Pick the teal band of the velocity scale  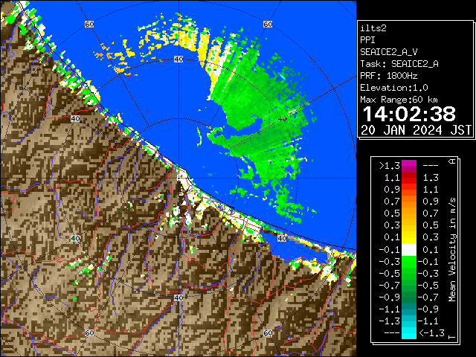pos(409,309)
